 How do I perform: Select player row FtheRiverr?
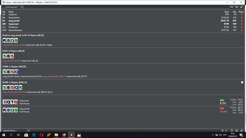123,27
